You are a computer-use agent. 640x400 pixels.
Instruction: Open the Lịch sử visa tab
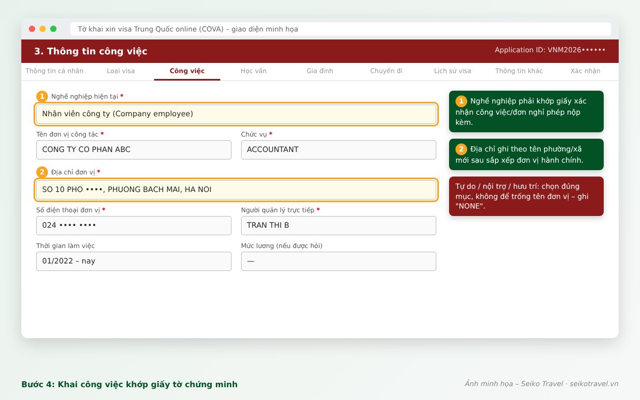(x=453, y=71)
